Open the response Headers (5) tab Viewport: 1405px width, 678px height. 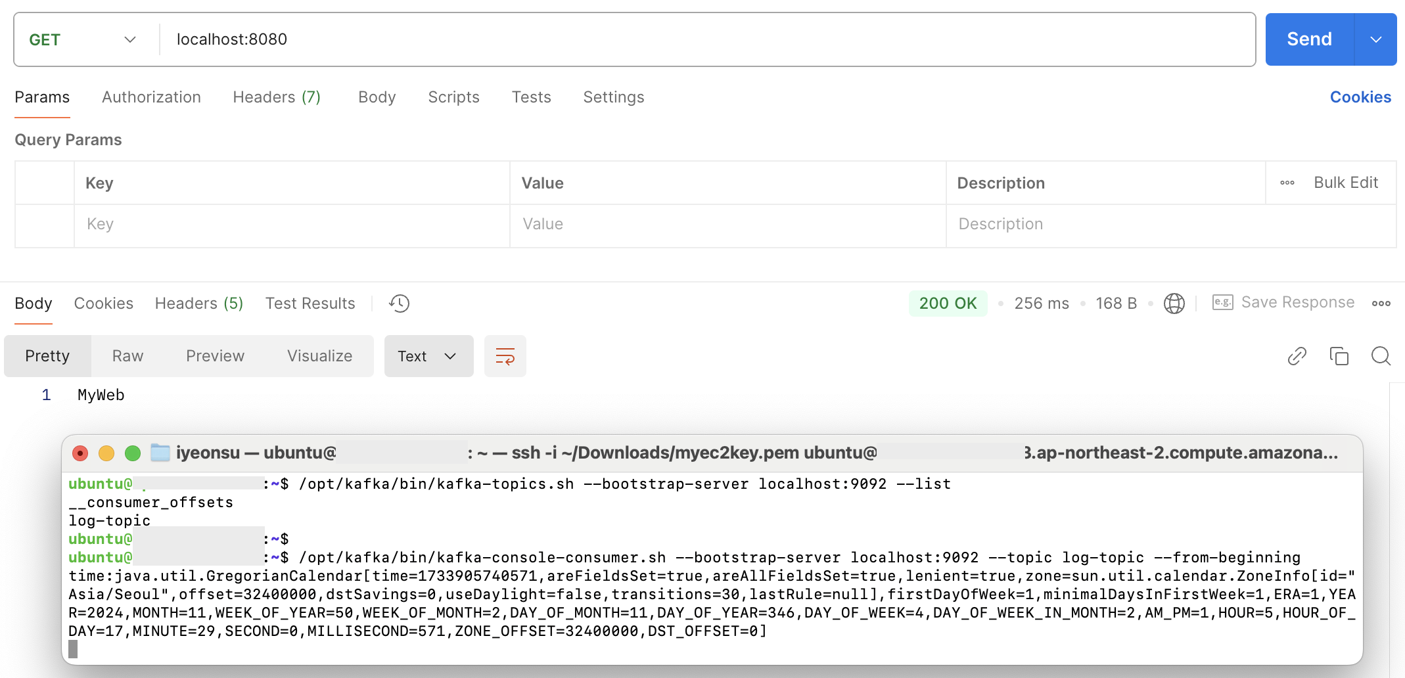point(199,304)
